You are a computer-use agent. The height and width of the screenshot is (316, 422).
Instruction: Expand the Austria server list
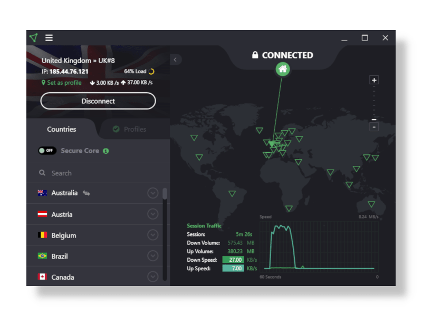[152, 214]
